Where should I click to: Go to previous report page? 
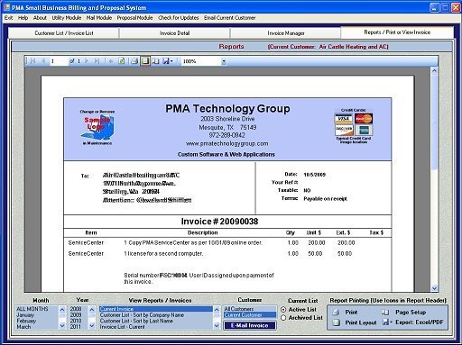[43, 61]
